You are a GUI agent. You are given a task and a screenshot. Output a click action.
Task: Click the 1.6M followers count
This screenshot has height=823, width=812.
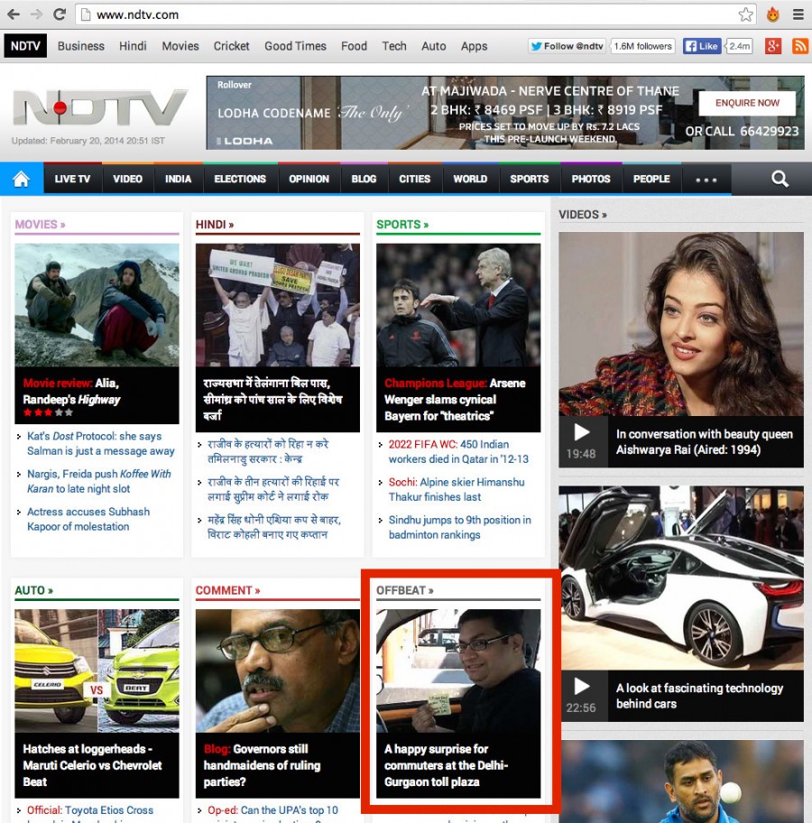tap(643, 46)
